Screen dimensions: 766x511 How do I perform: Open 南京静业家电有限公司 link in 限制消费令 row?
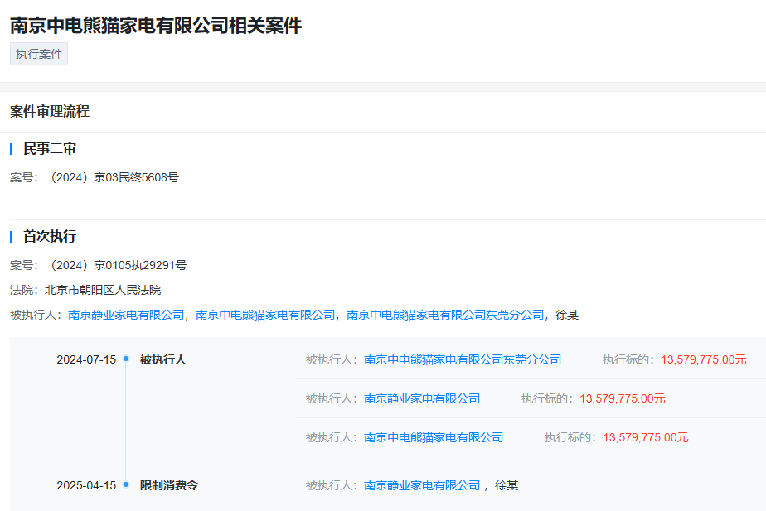(x=422, y=485)
